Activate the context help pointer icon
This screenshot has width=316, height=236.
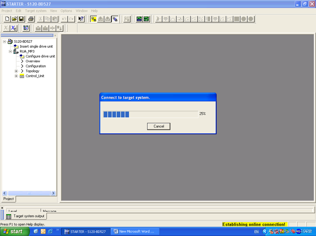pyautogui.click(x=81, y=19)
